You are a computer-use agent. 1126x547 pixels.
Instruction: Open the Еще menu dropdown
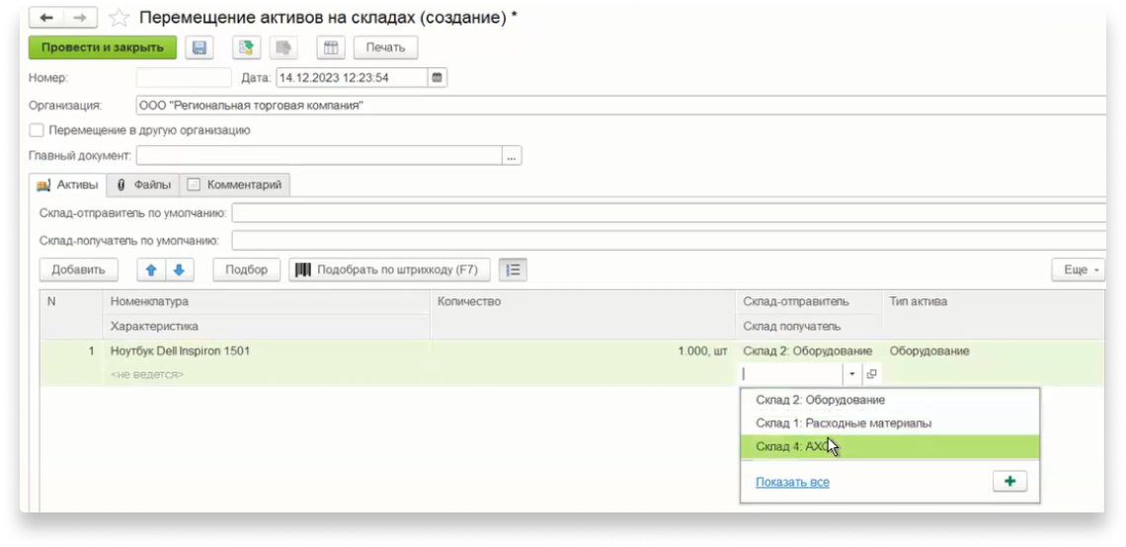[x=1079, y=270]
